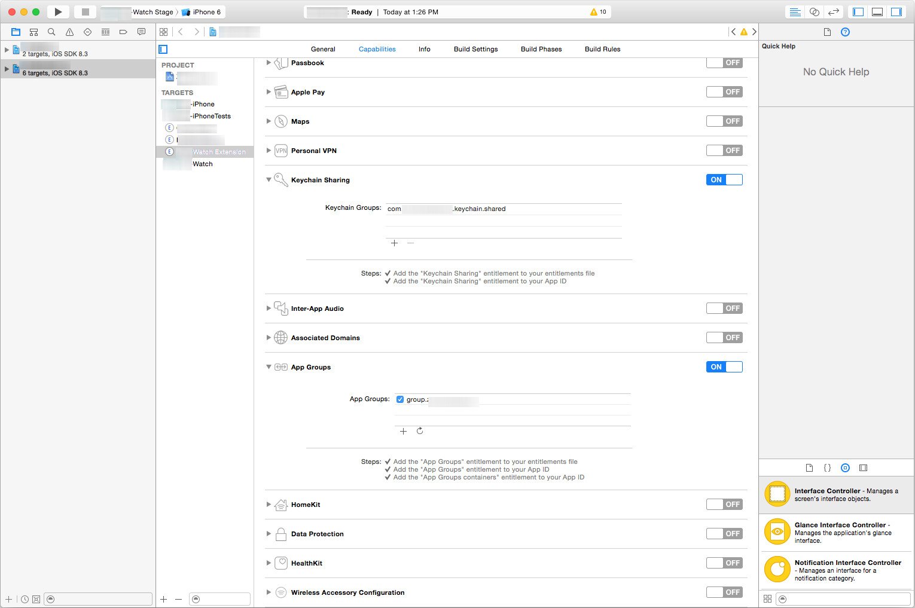Go back in editor history
The height and width of the screenshot is (608, 915).
click(181, 32)
